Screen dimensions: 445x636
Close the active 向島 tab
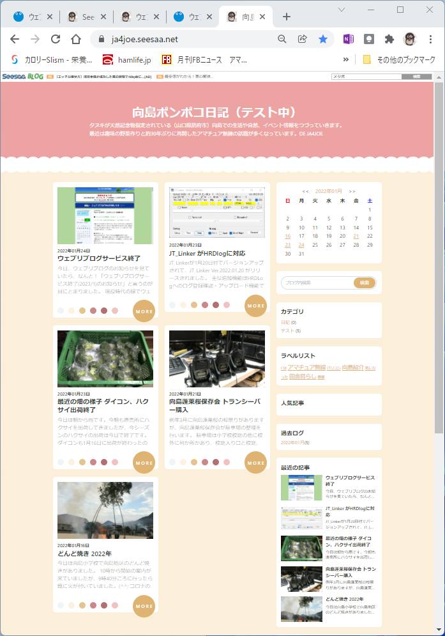(262, 17)
